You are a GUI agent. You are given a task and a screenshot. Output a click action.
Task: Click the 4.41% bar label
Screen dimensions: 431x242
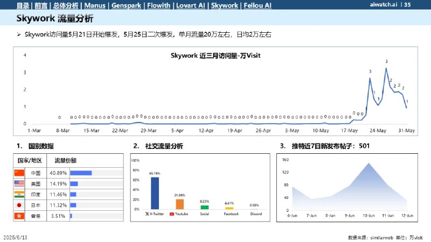tap(230, 203)
